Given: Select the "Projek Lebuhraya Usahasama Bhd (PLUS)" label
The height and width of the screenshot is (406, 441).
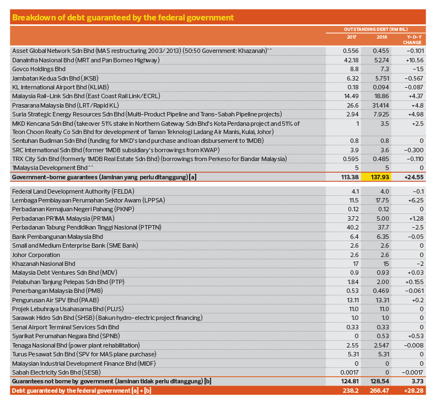Looking at the screenshot, I should click(x=68, y=309).
